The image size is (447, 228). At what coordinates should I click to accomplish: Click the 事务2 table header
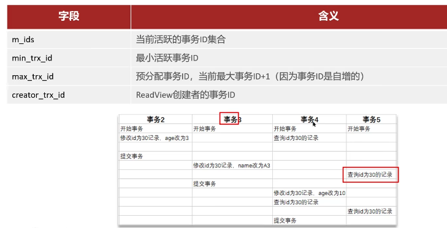(x=156, y=120)
